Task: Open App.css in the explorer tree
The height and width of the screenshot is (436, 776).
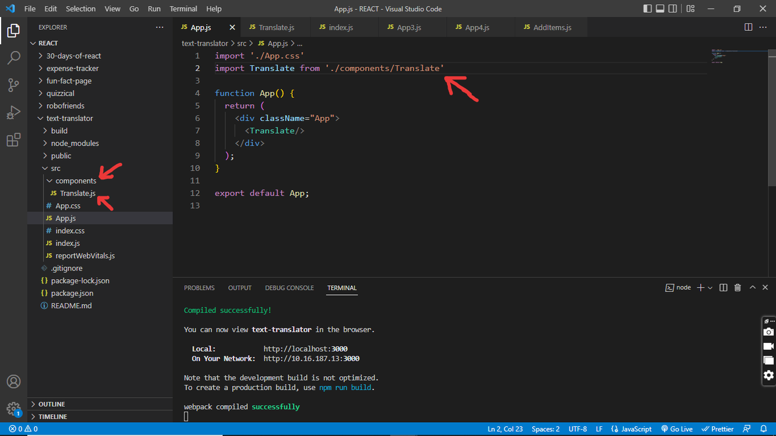Action: click(100, 206)
